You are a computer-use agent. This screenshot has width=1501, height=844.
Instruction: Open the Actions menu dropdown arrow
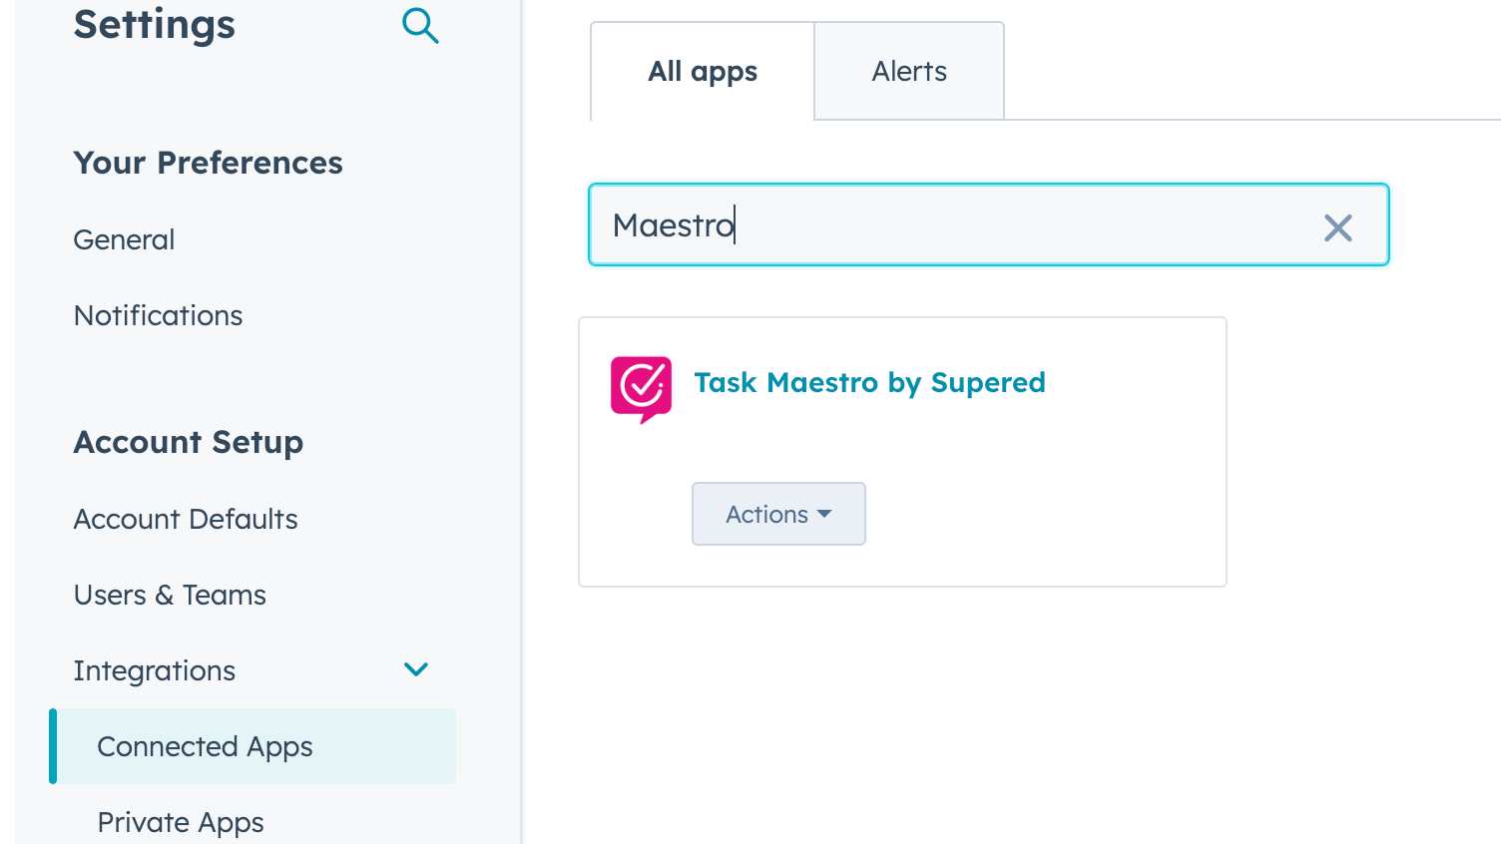point(824,514)
